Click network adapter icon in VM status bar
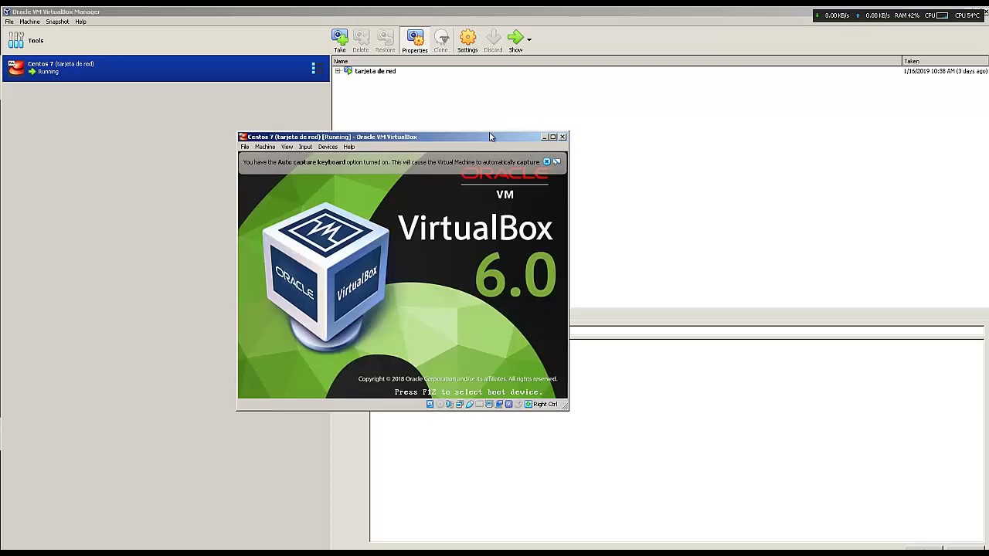The width and height of the screenshot is (989, 556). click(x=460, y=404)
